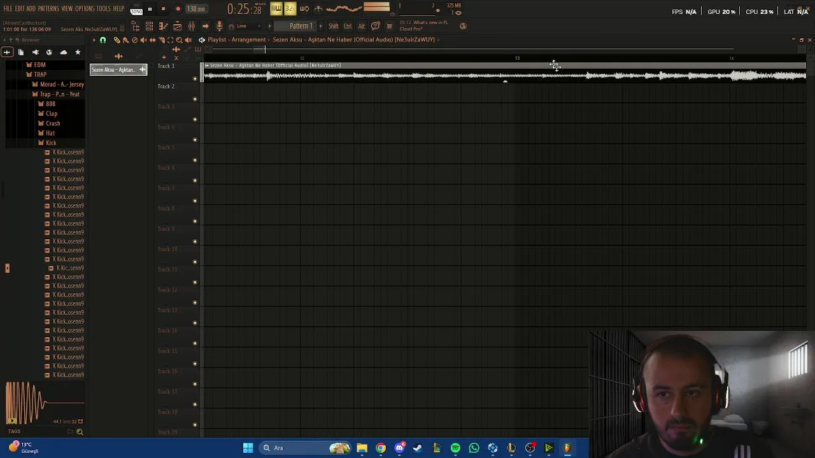Open browser cloud tab icon
Viewport: 815px width, 458px height.
[63, 52]
